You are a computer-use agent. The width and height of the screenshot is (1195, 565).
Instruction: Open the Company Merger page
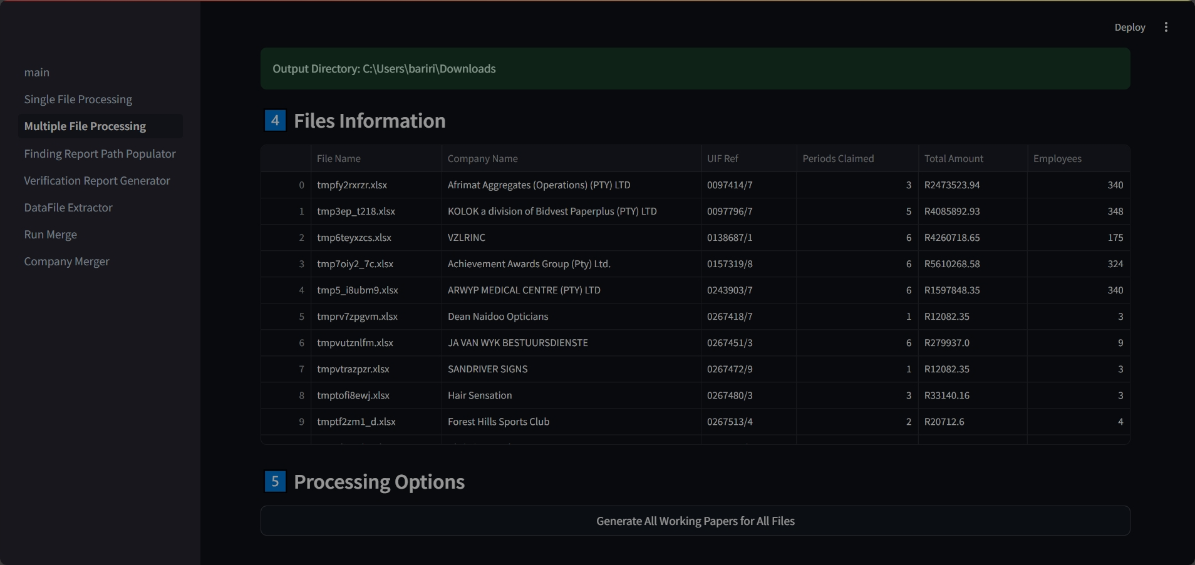100,262
